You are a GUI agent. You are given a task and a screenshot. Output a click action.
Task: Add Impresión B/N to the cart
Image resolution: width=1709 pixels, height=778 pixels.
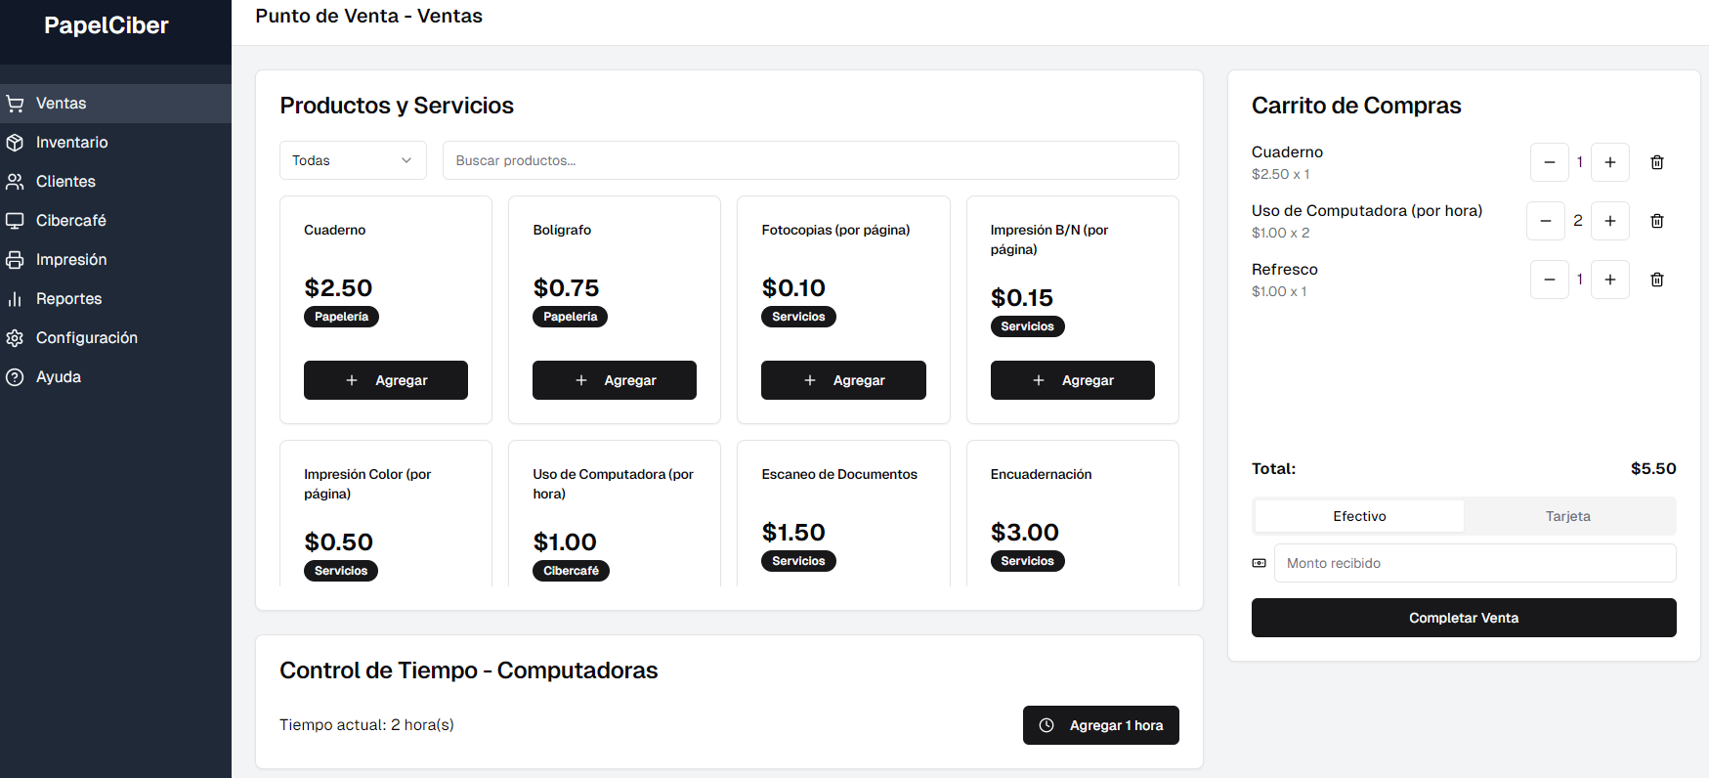click(1073, 380)
